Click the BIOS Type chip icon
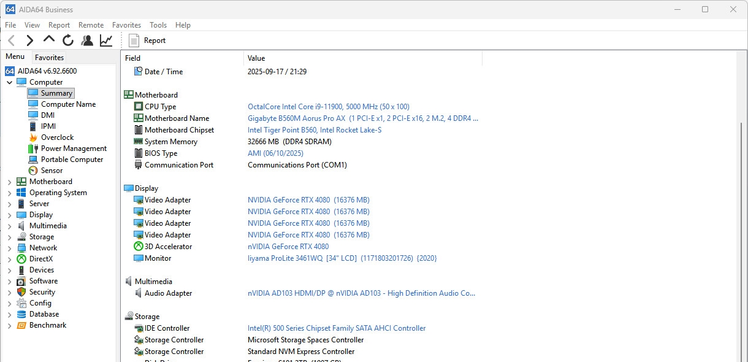 139,153
